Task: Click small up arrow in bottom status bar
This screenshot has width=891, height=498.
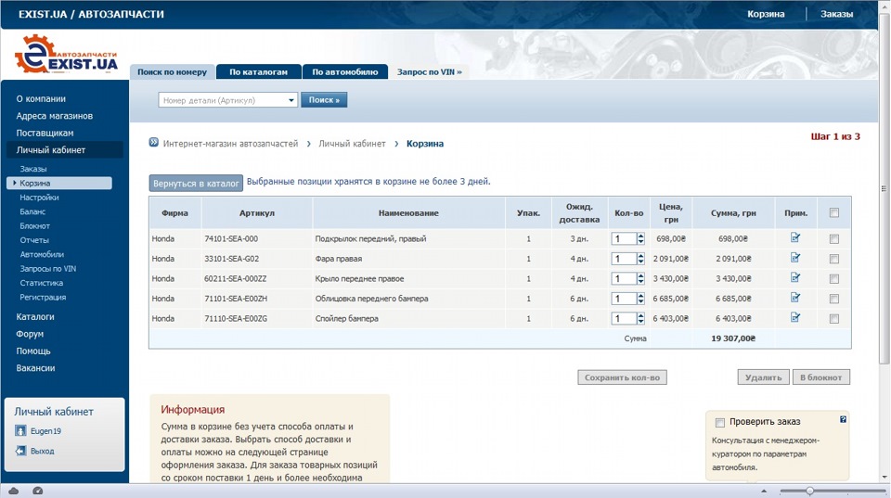Action: click(764, 492)
